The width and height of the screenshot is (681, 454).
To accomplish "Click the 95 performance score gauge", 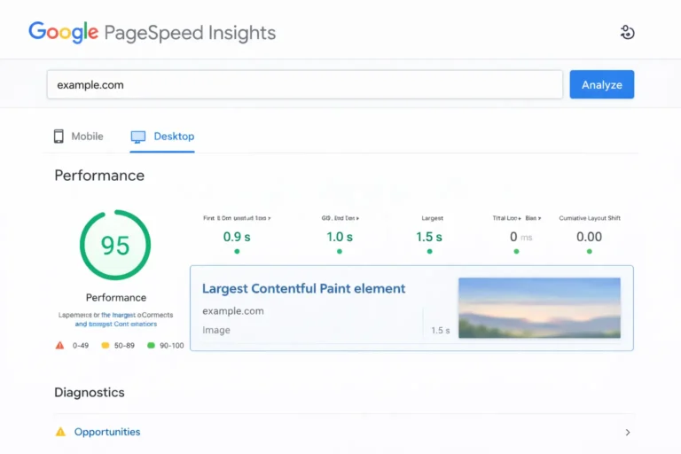I will pos(115,245).
